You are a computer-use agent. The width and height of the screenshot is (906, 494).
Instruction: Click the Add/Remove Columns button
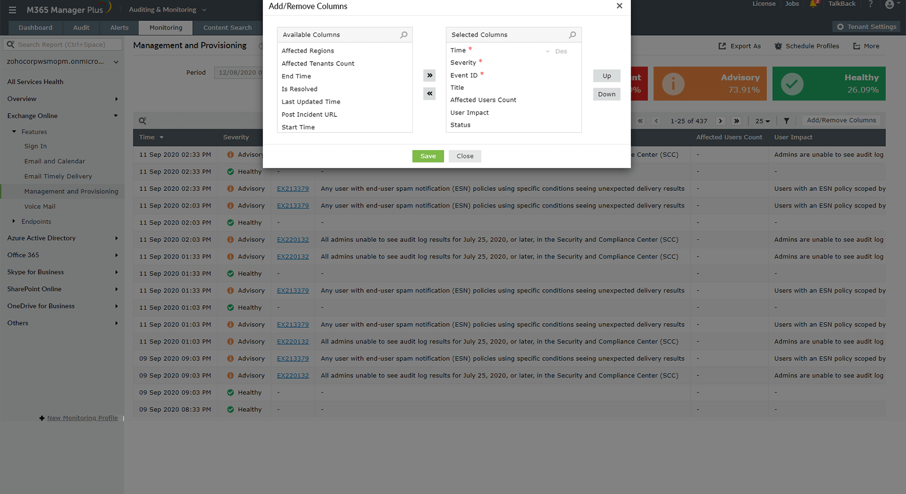[841, 120]
